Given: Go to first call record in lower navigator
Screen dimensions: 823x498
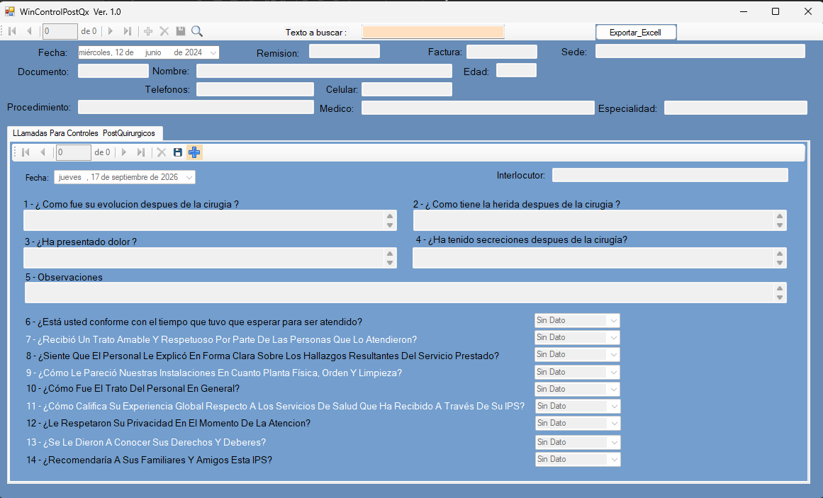Looking at the screenshot, I should click(x=26, y=152).
